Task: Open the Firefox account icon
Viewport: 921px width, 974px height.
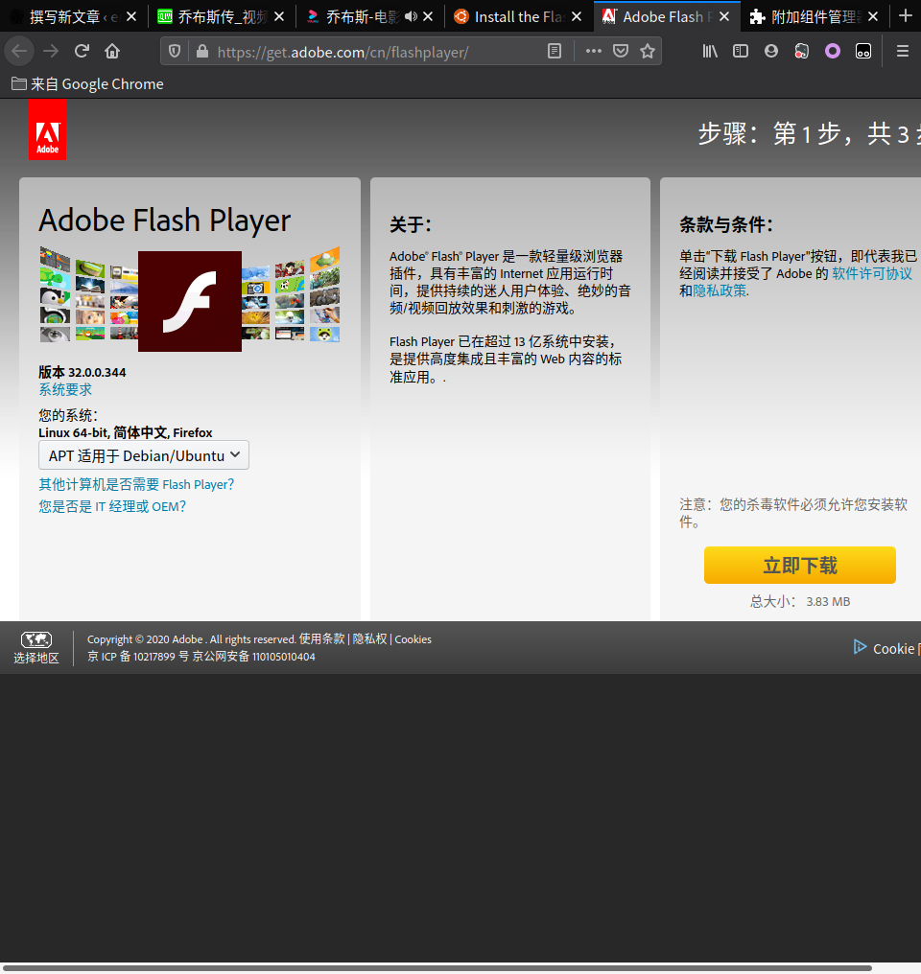Action: click(771, 51)
